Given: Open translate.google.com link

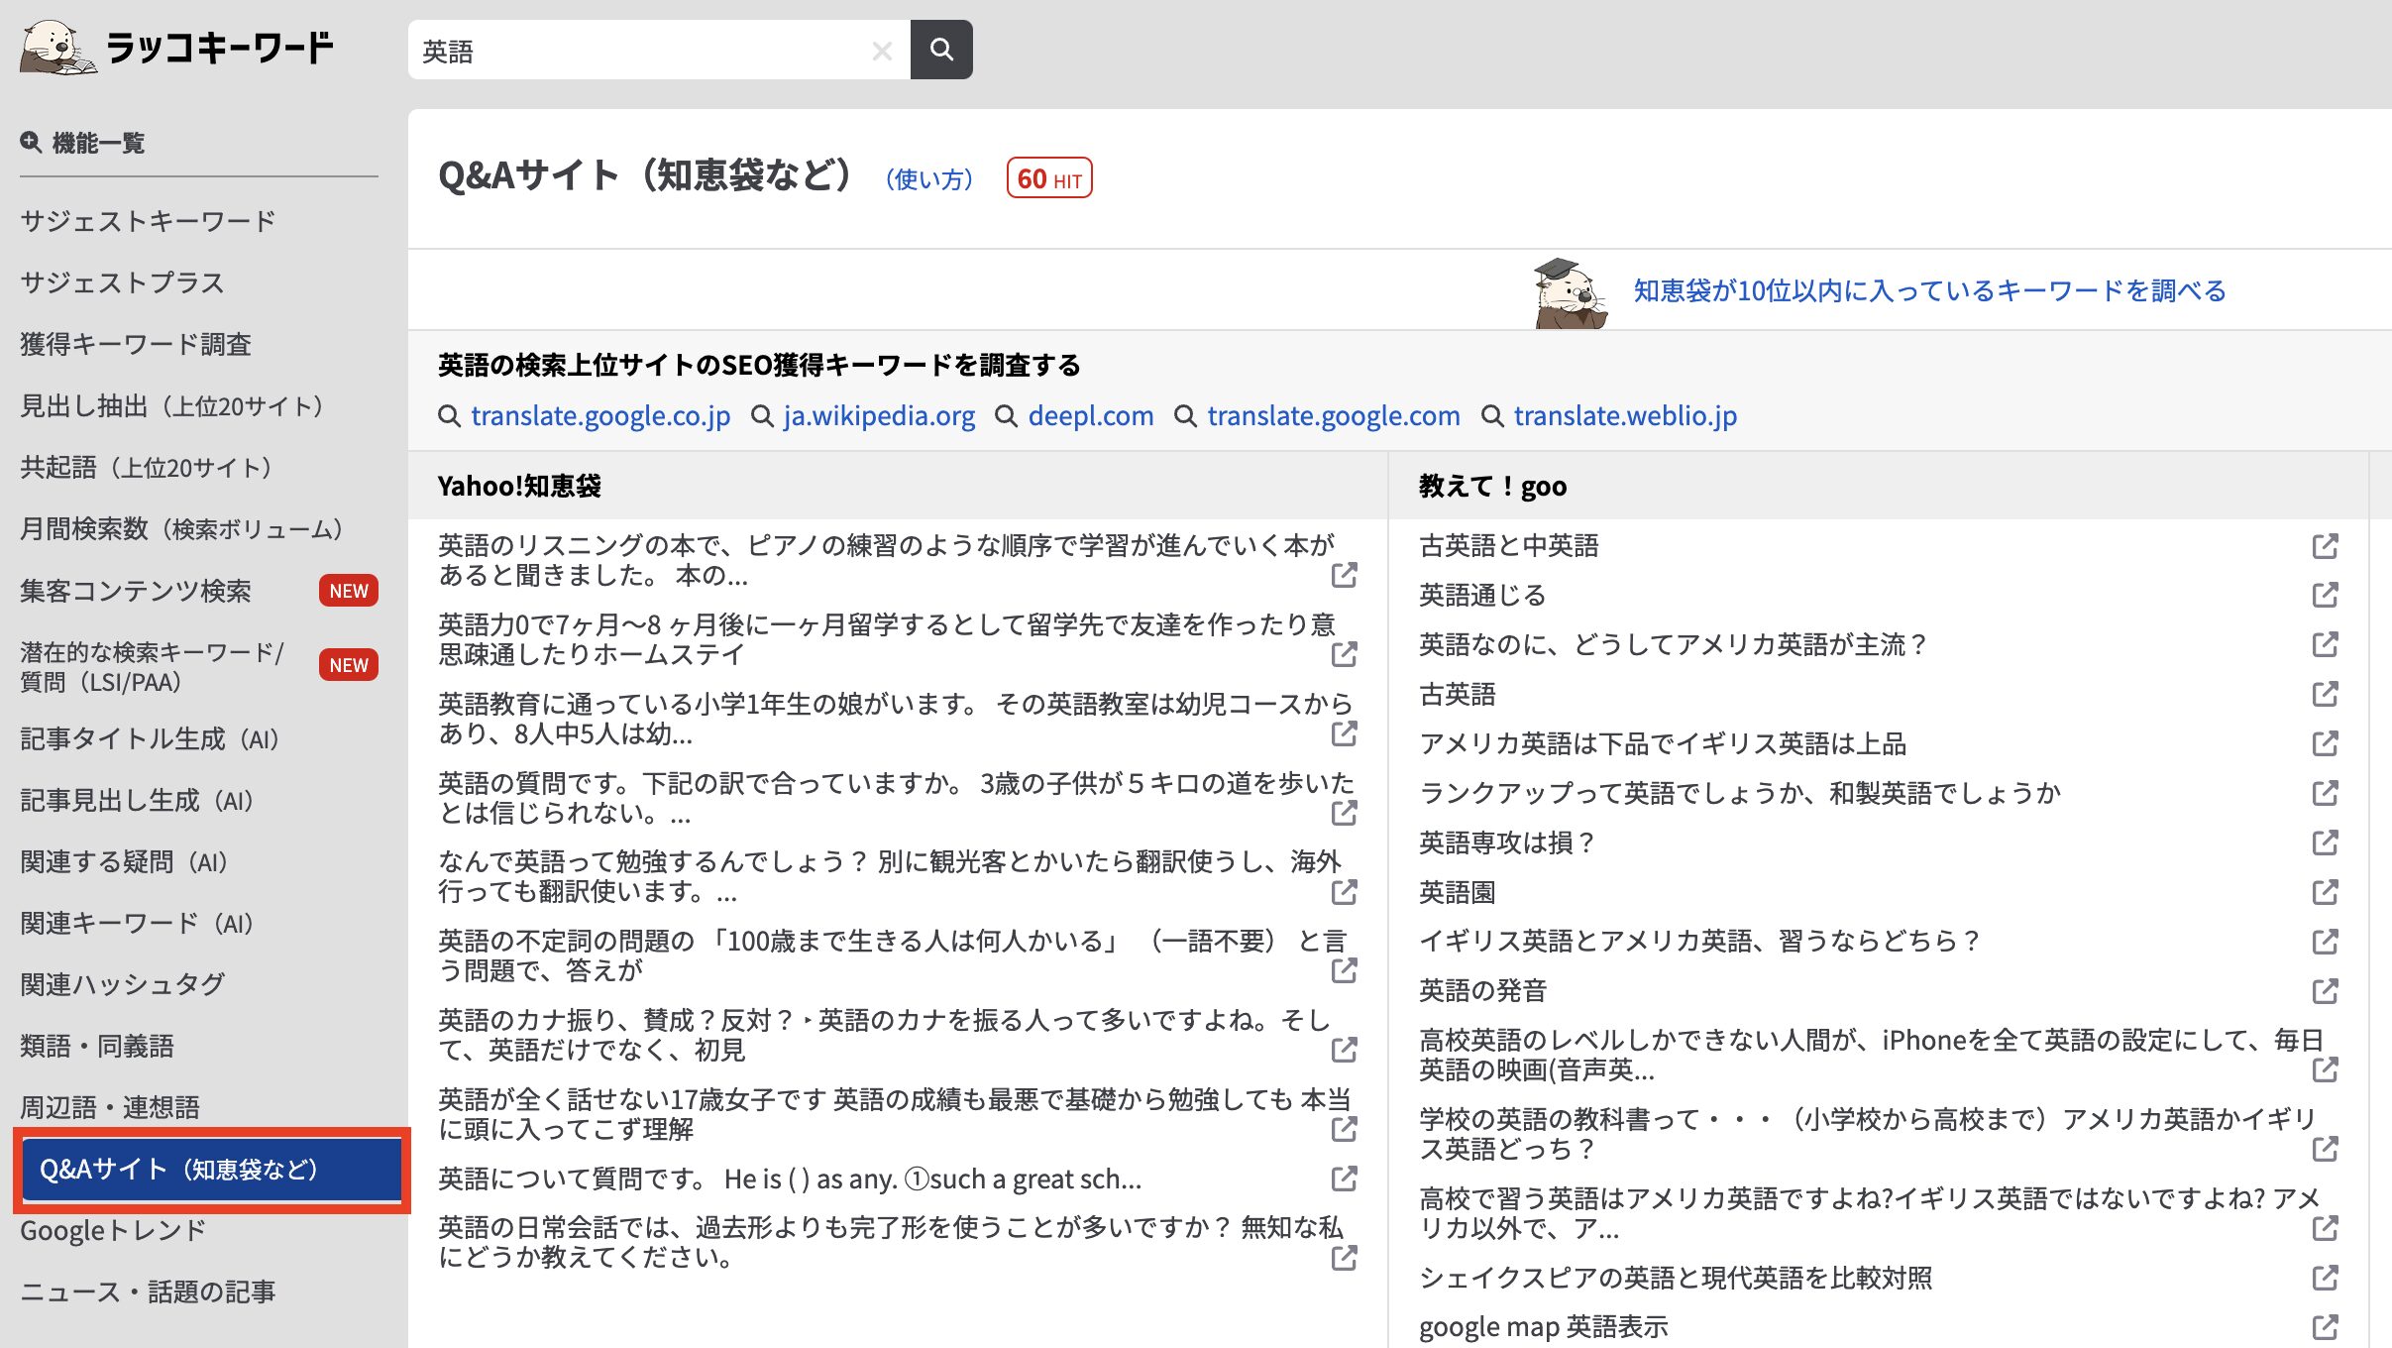Looking at the screenshot, I should (x=1334, y=416).
